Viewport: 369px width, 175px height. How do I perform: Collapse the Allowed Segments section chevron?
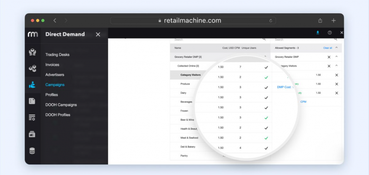tap(337, 48)
